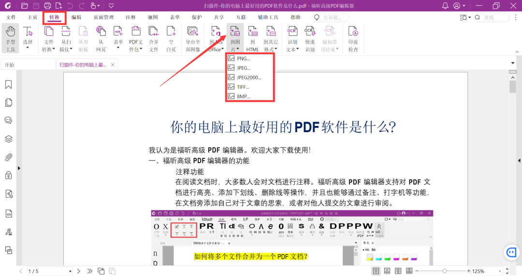
Task: Click 导出全部图像 export all images
Action: (x=193, y=39)
